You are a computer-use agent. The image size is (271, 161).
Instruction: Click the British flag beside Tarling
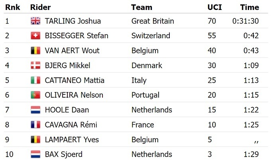[x=35, y=21]
